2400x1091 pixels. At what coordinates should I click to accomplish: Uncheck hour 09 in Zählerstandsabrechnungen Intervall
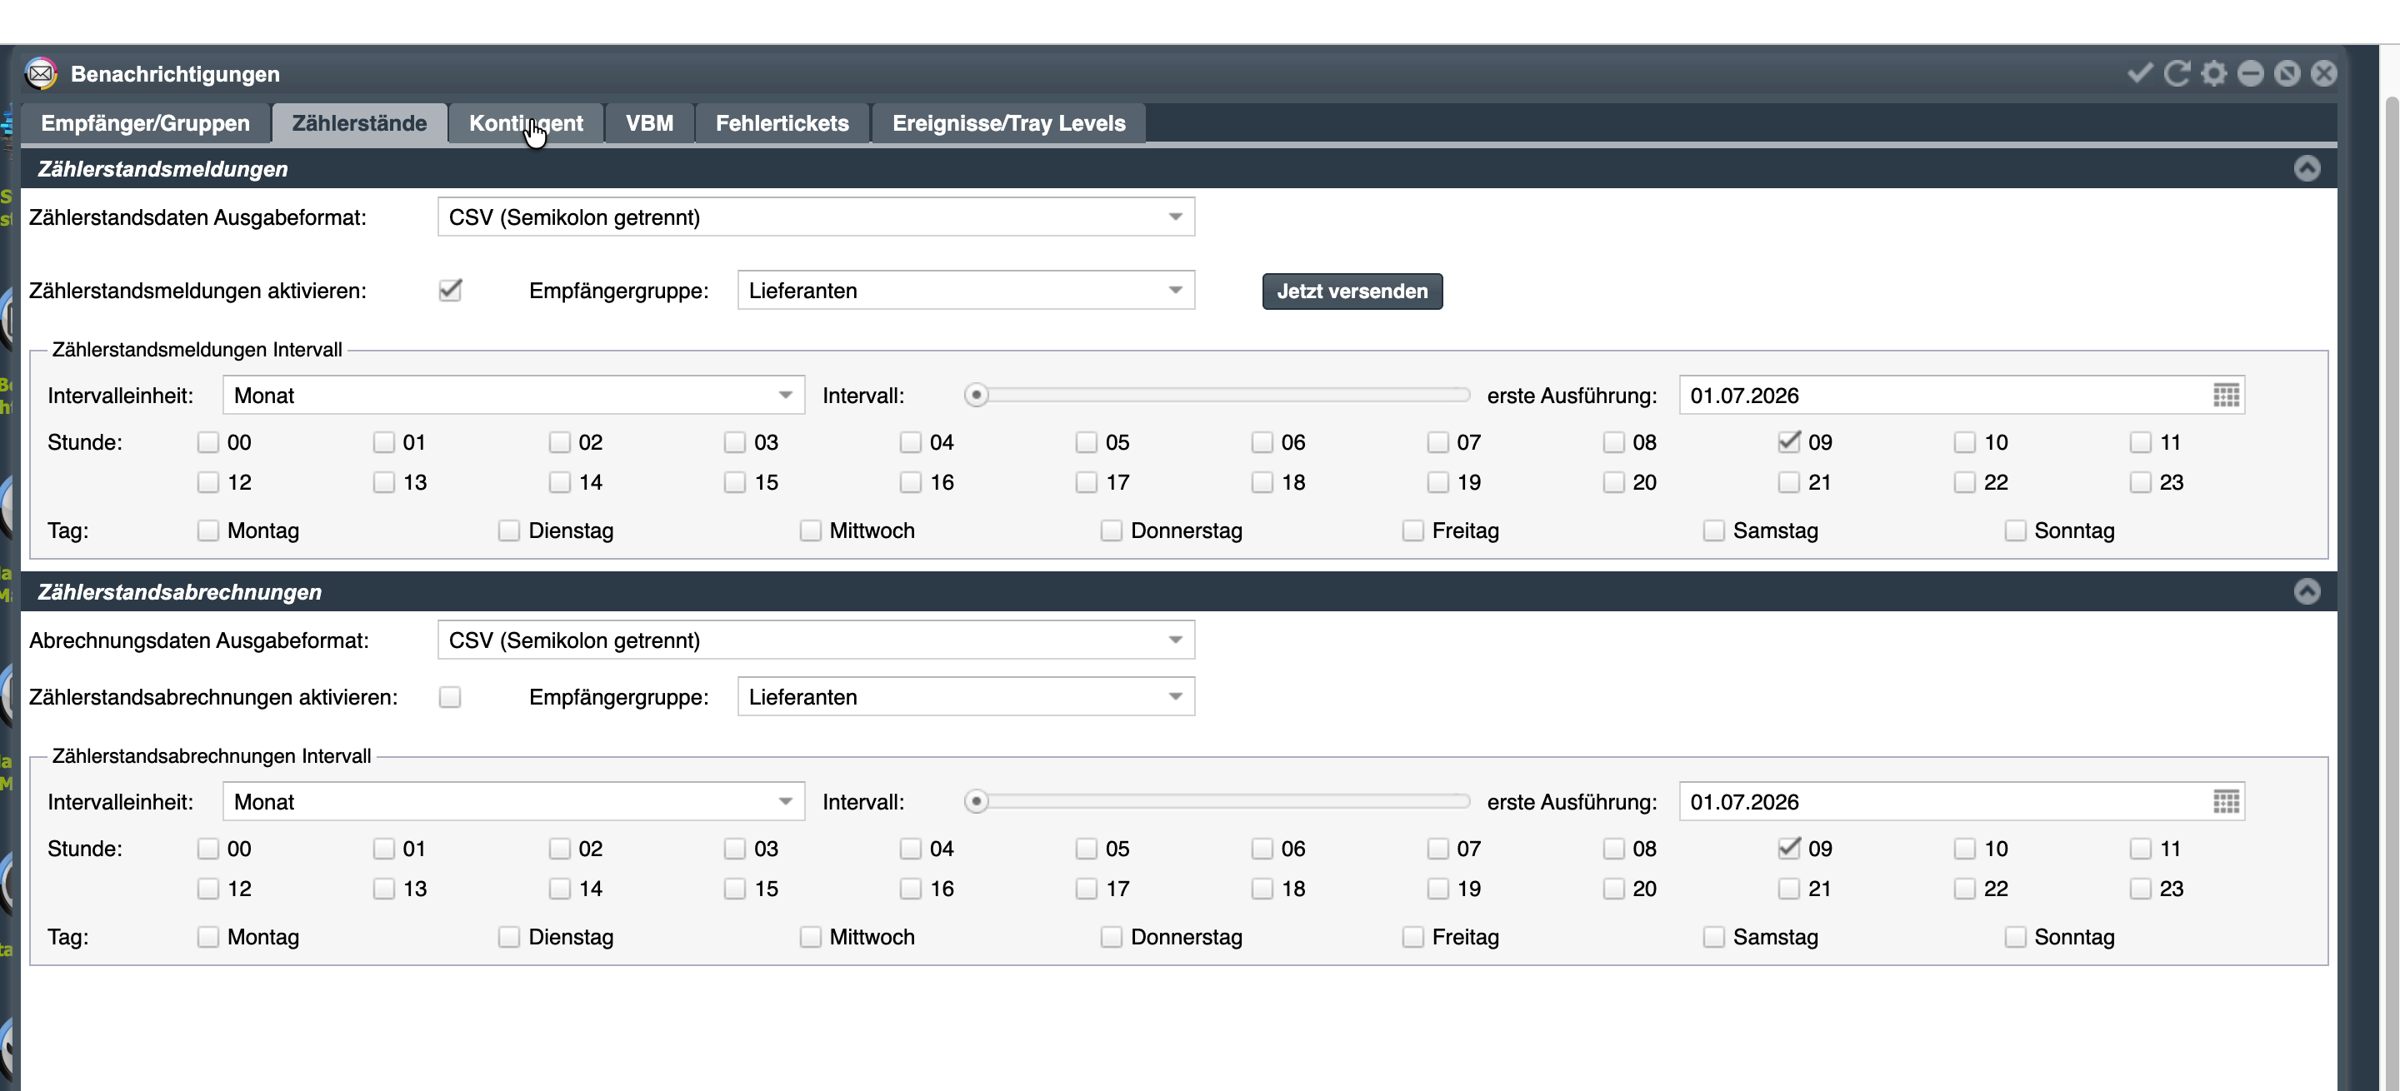tap(1789, 848)
